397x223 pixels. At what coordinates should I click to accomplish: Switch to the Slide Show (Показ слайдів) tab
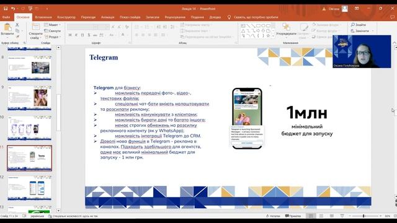pos(130,17)
